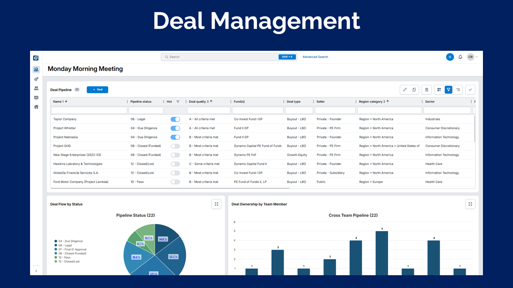Open the dashboards icon in the sidebar

click(x=36, y=97)
